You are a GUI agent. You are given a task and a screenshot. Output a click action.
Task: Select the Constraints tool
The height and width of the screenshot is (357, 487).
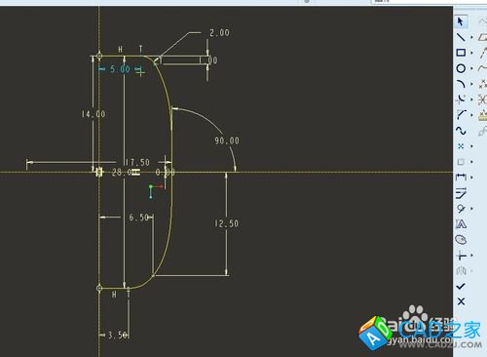[x=461, y=209]
